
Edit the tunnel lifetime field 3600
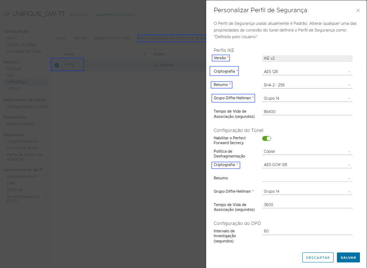click(307, 205)
